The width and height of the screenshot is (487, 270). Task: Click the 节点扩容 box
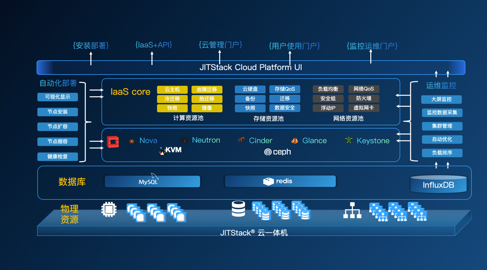tap(57, 127)
